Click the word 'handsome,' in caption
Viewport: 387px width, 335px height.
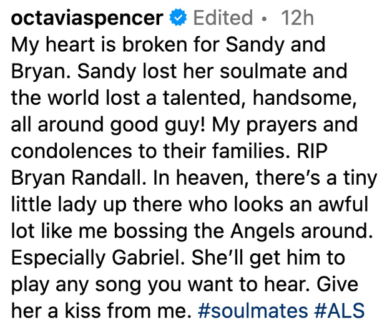[x=305, y=98]
